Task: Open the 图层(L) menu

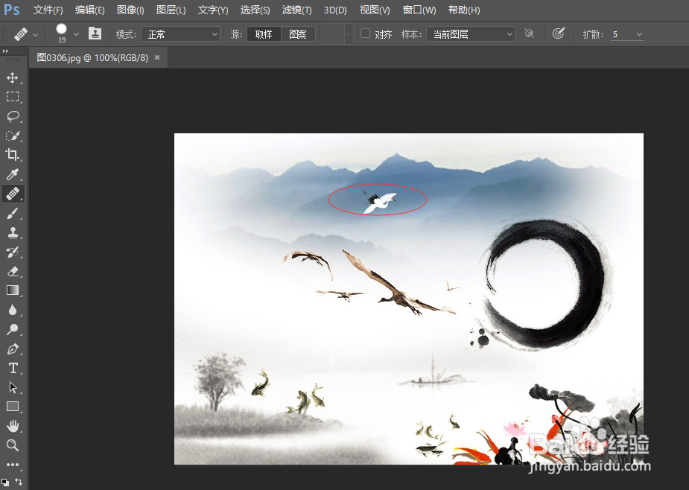Action: pos(171,10)
